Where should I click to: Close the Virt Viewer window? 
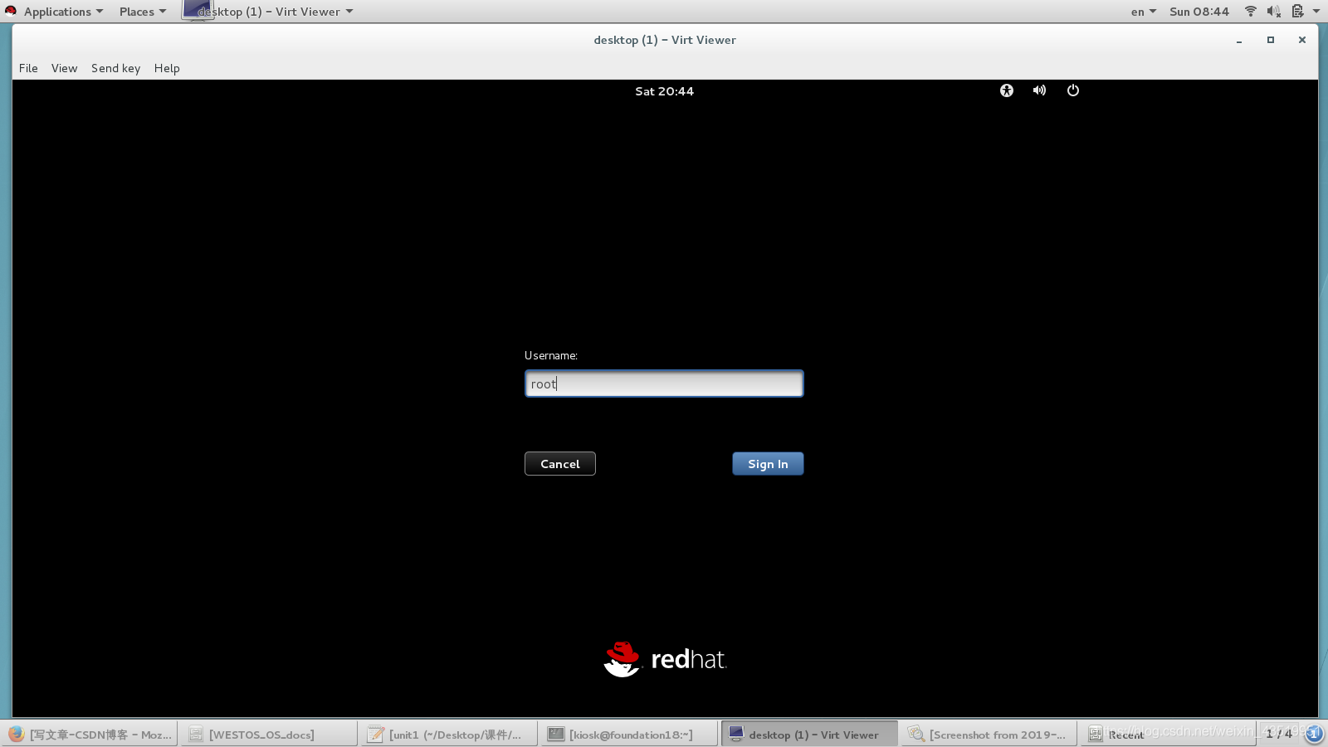(1302, 40)
